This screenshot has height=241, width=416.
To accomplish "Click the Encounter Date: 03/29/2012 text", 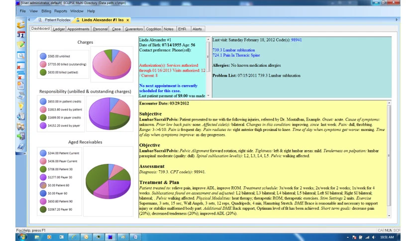I will pyautogui.click(x=164, y=104).
